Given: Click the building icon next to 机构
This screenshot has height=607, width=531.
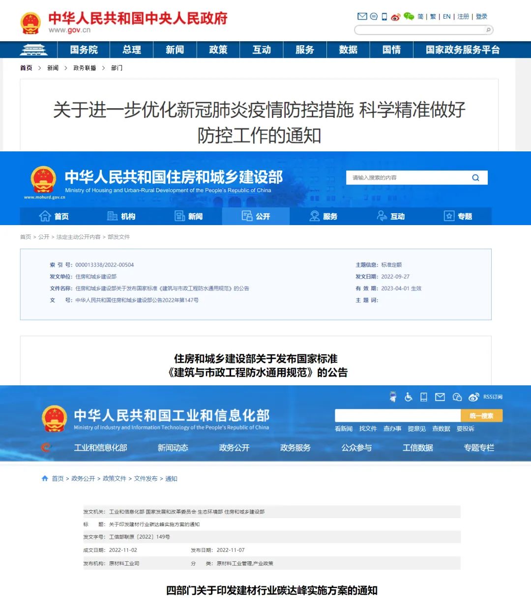Looking at the screenshot, I should click(112, 216).
